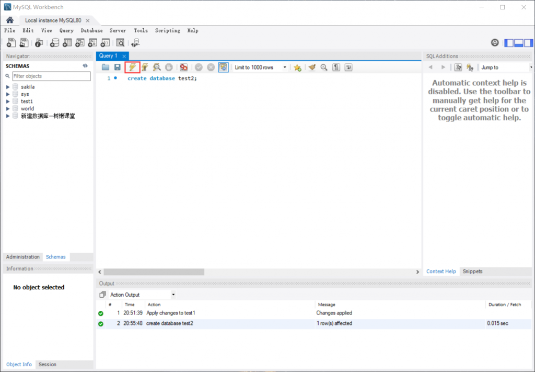Get context help for caret position icon
This screenshot has height=372, width=535.
[458, 67]
